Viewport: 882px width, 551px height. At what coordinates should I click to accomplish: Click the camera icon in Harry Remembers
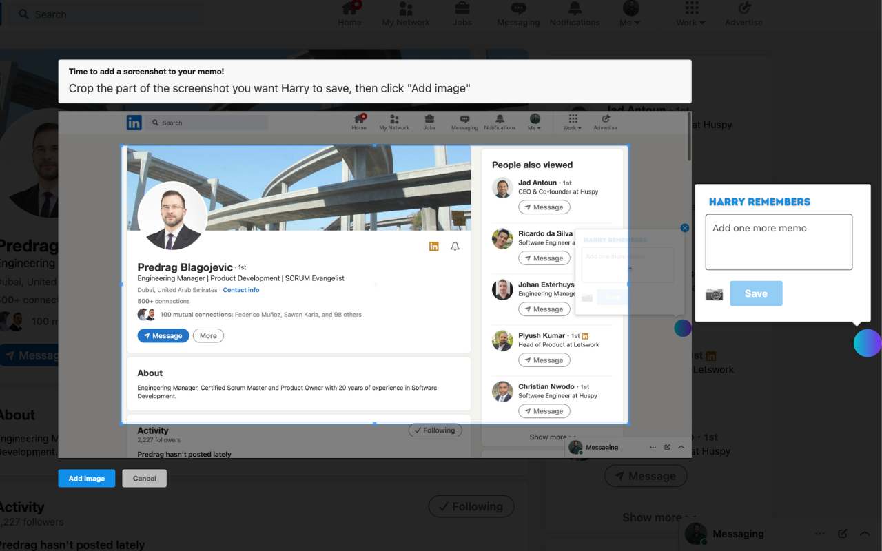tap(715, 294)
